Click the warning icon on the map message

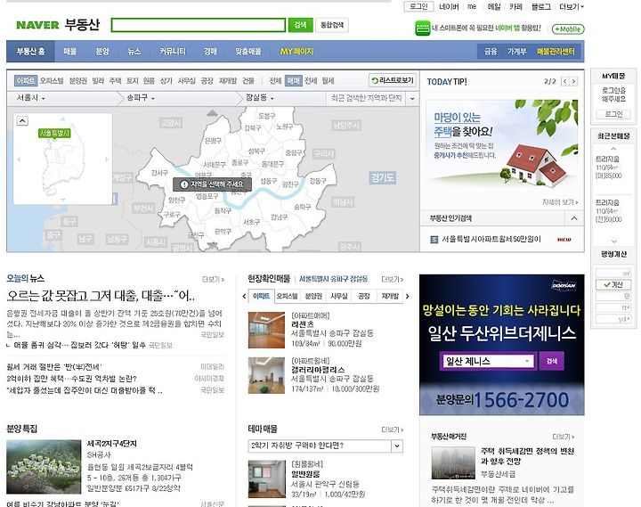point(184,184)
